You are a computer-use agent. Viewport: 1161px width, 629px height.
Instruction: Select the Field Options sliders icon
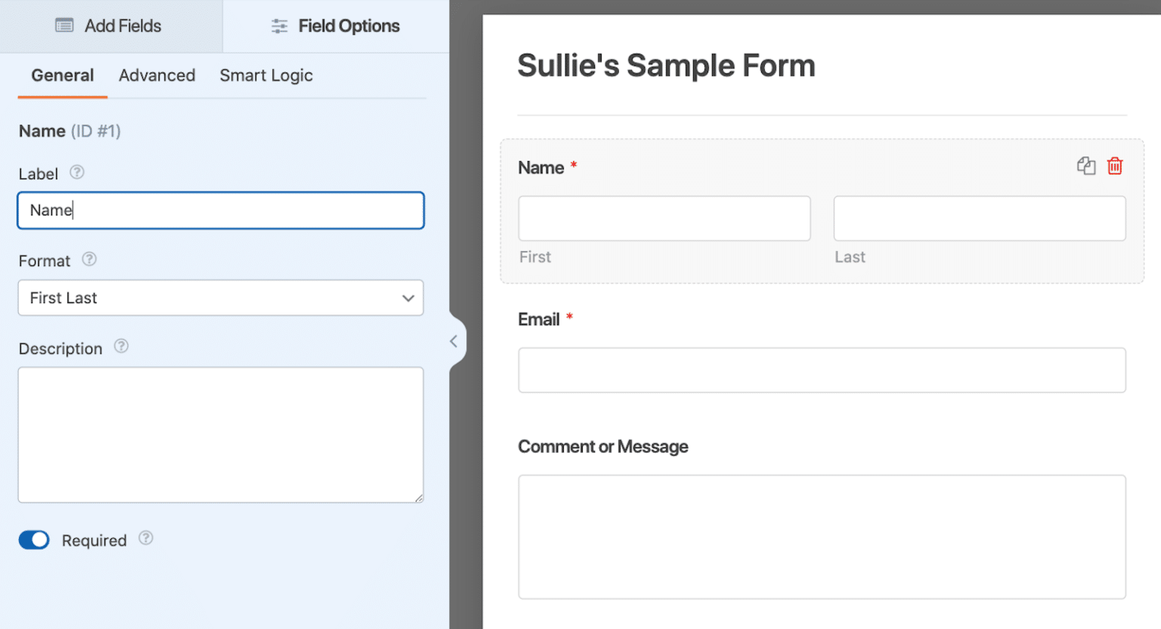coord(279,25)
